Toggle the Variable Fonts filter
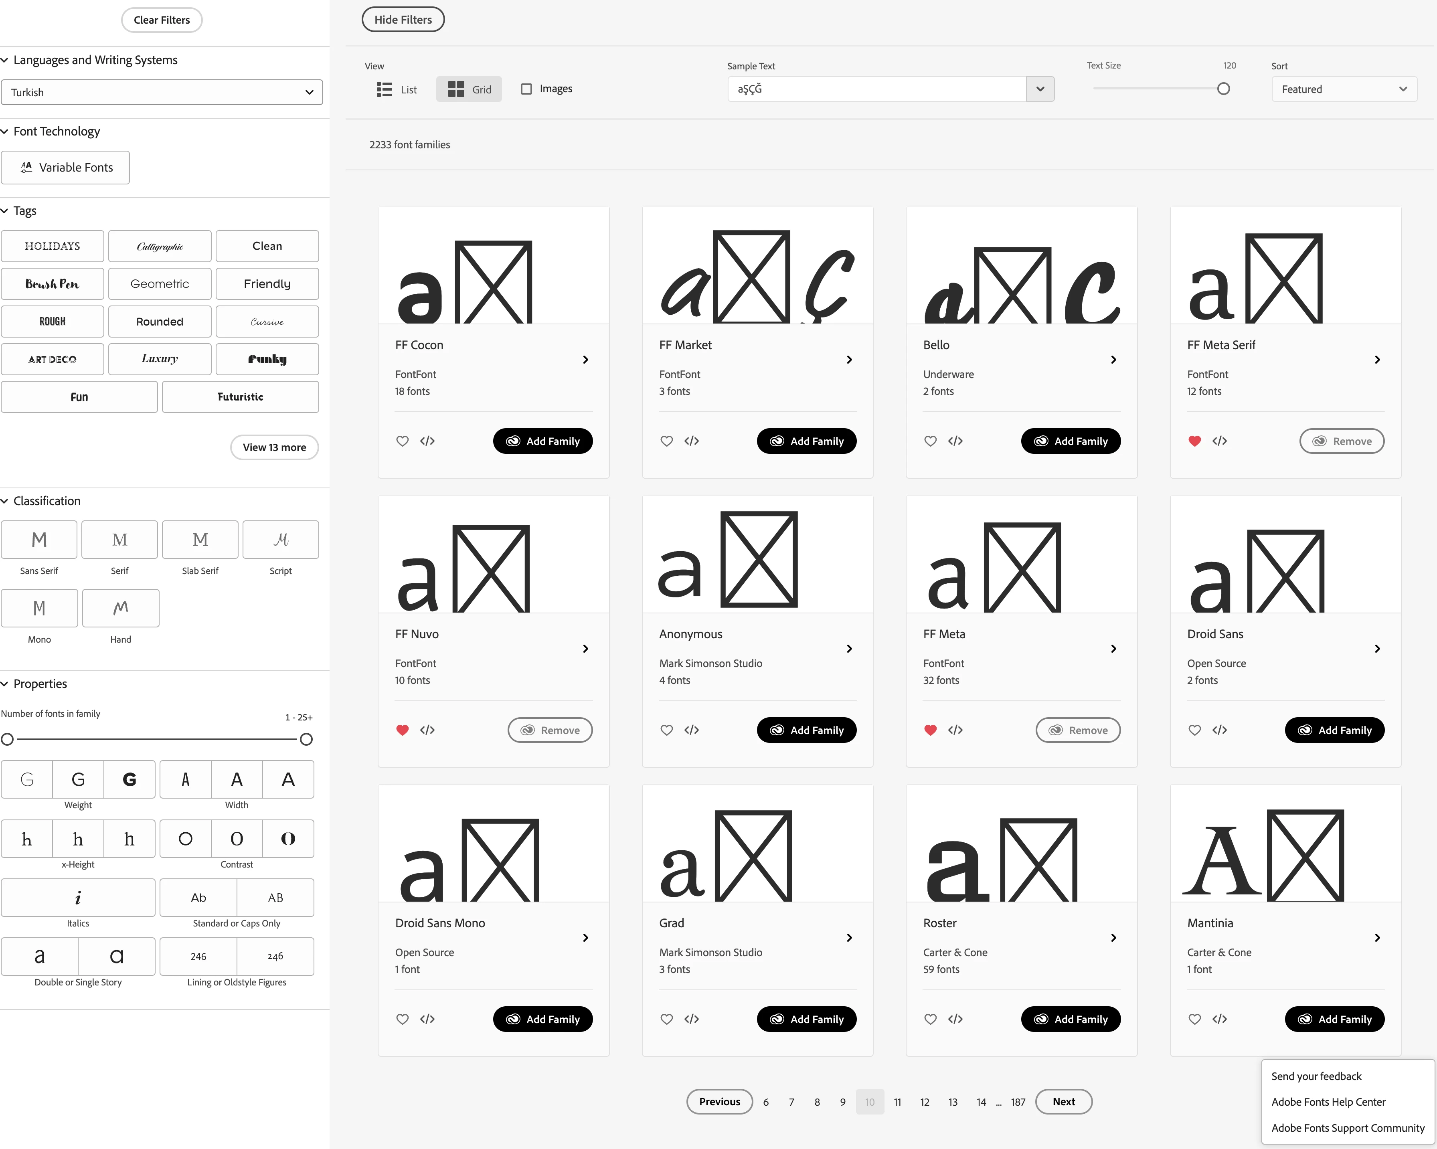Screen dimensions: 1437x1149 65,167
